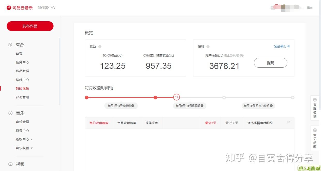Screen dimensions: 321x171
Task: Click the 客服咨询 side panel button
Action: 315,108
